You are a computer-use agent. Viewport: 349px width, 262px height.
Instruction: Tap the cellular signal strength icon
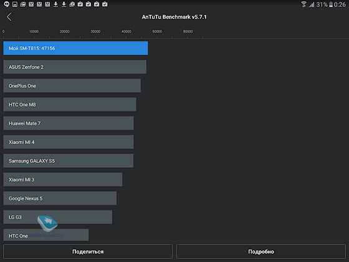(312, 4)
